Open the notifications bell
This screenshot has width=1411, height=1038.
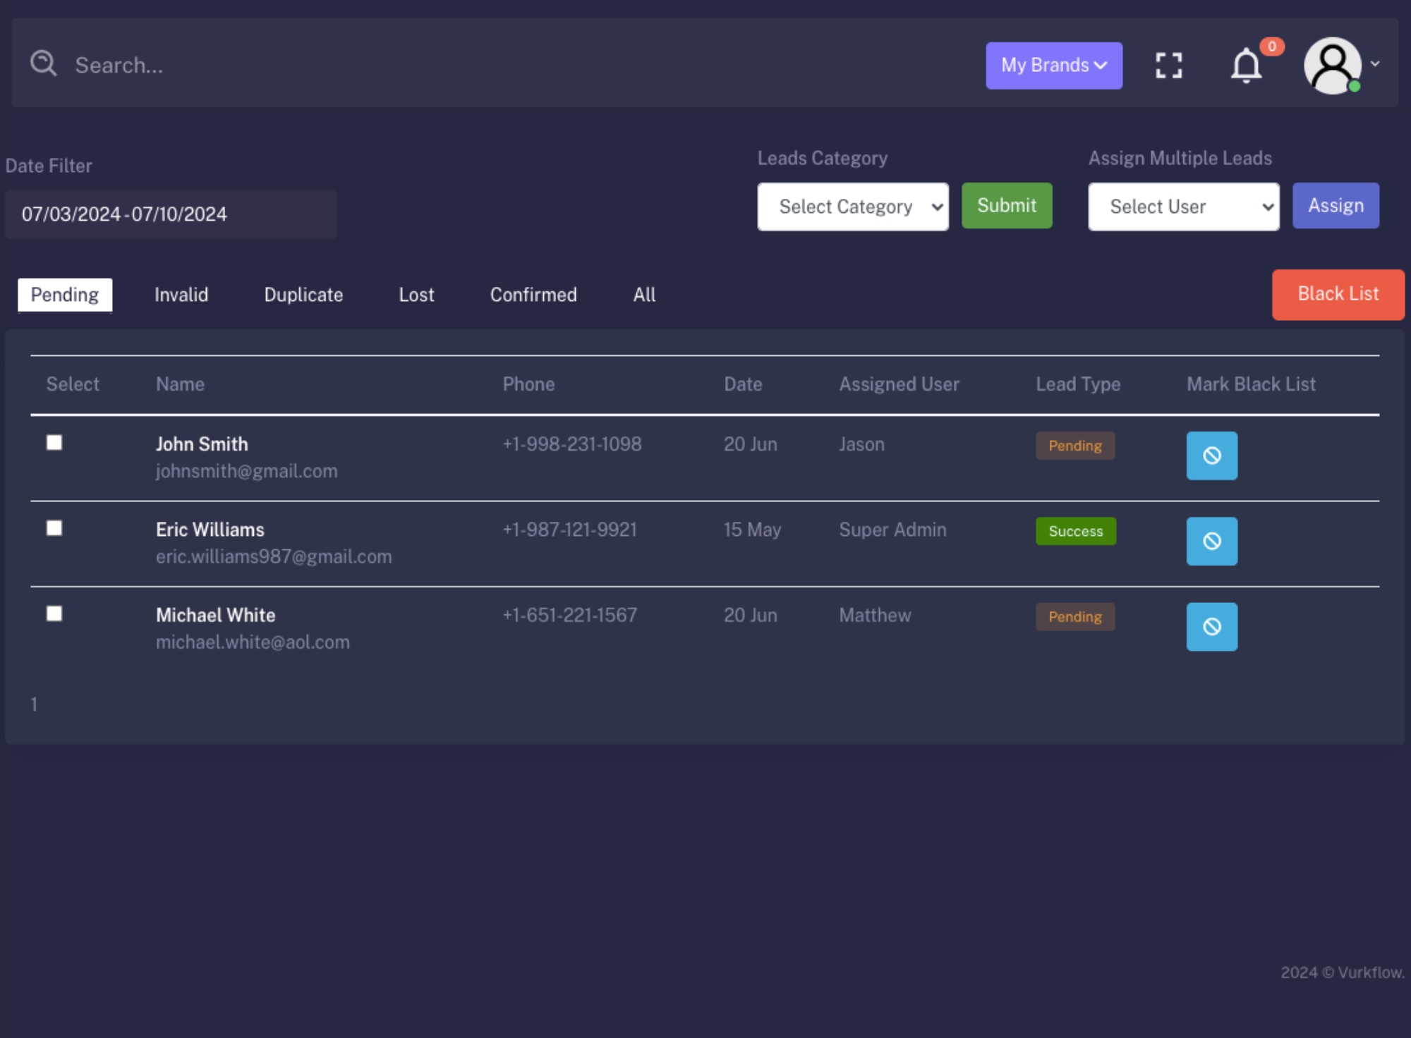pyautogui.click(x=1246, y=66)
